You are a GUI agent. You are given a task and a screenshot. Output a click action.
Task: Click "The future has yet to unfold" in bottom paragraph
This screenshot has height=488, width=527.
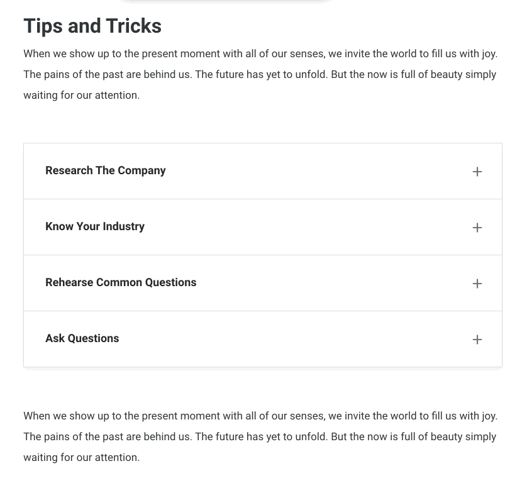coord(261,437)
